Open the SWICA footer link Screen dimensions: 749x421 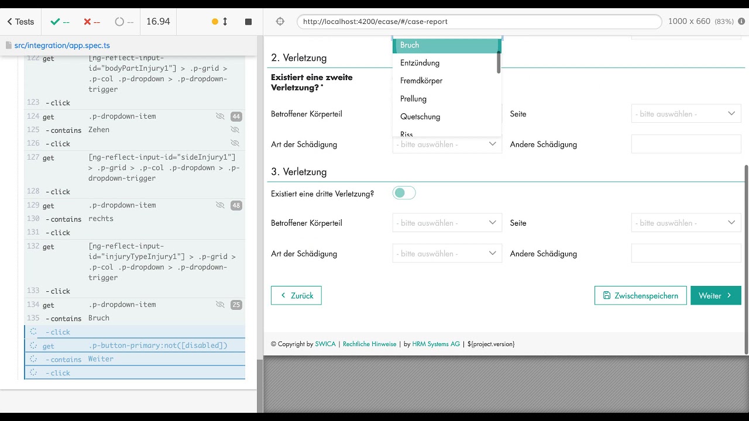(325, 344)
